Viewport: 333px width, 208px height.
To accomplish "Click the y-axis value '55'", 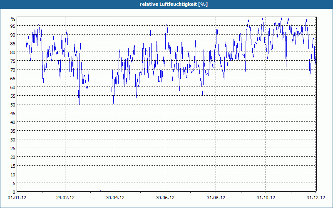I will 13,96.
